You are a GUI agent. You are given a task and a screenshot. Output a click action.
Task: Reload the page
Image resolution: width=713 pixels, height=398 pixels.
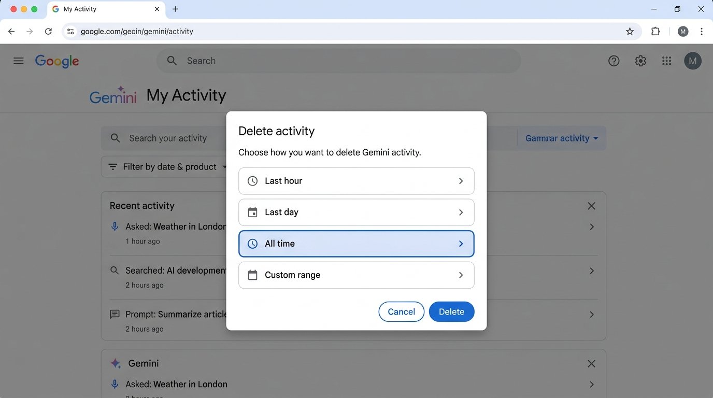pyautogui.click(x=48, y=32)
